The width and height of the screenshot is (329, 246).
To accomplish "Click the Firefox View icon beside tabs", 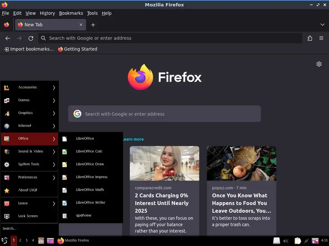I will (x=6, y=25).
